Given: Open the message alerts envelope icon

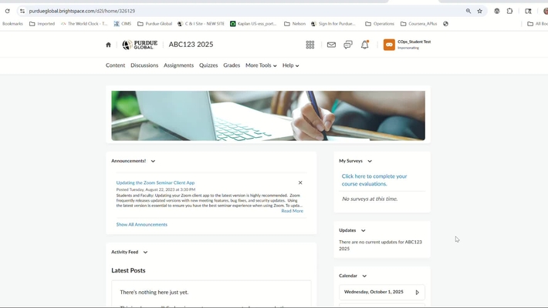Looking at the screenshot, I should pyautogui.click(x=331, y=45).
